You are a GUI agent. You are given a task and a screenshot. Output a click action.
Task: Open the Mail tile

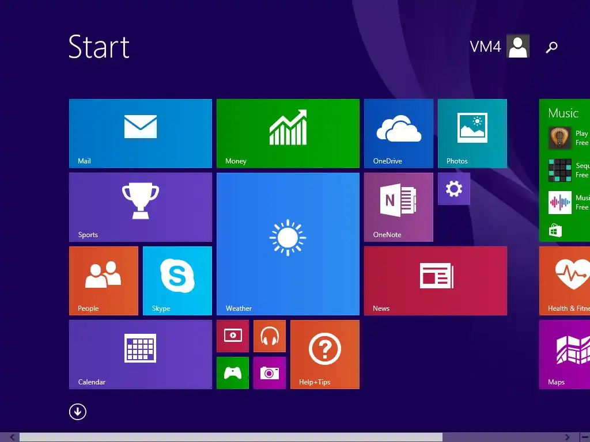[141, 134]
